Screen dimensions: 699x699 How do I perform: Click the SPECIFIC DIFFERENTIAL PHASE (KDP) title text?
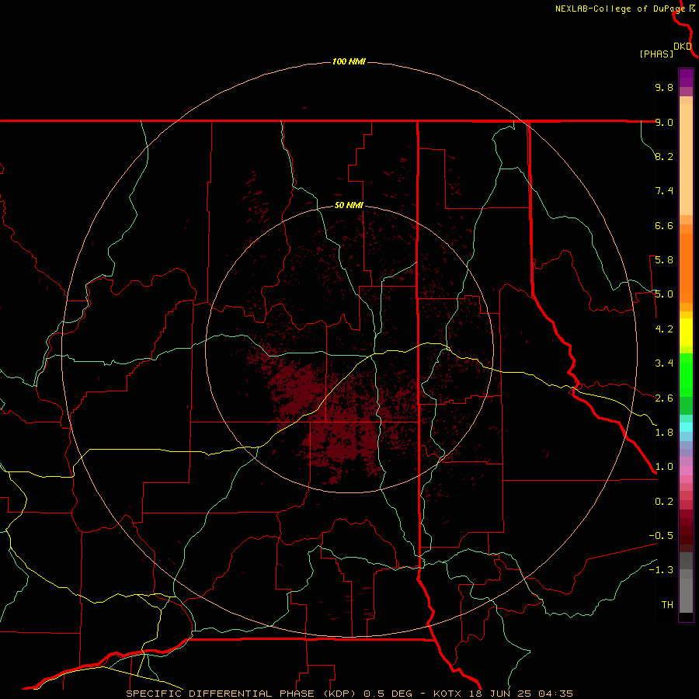point(242,694)
